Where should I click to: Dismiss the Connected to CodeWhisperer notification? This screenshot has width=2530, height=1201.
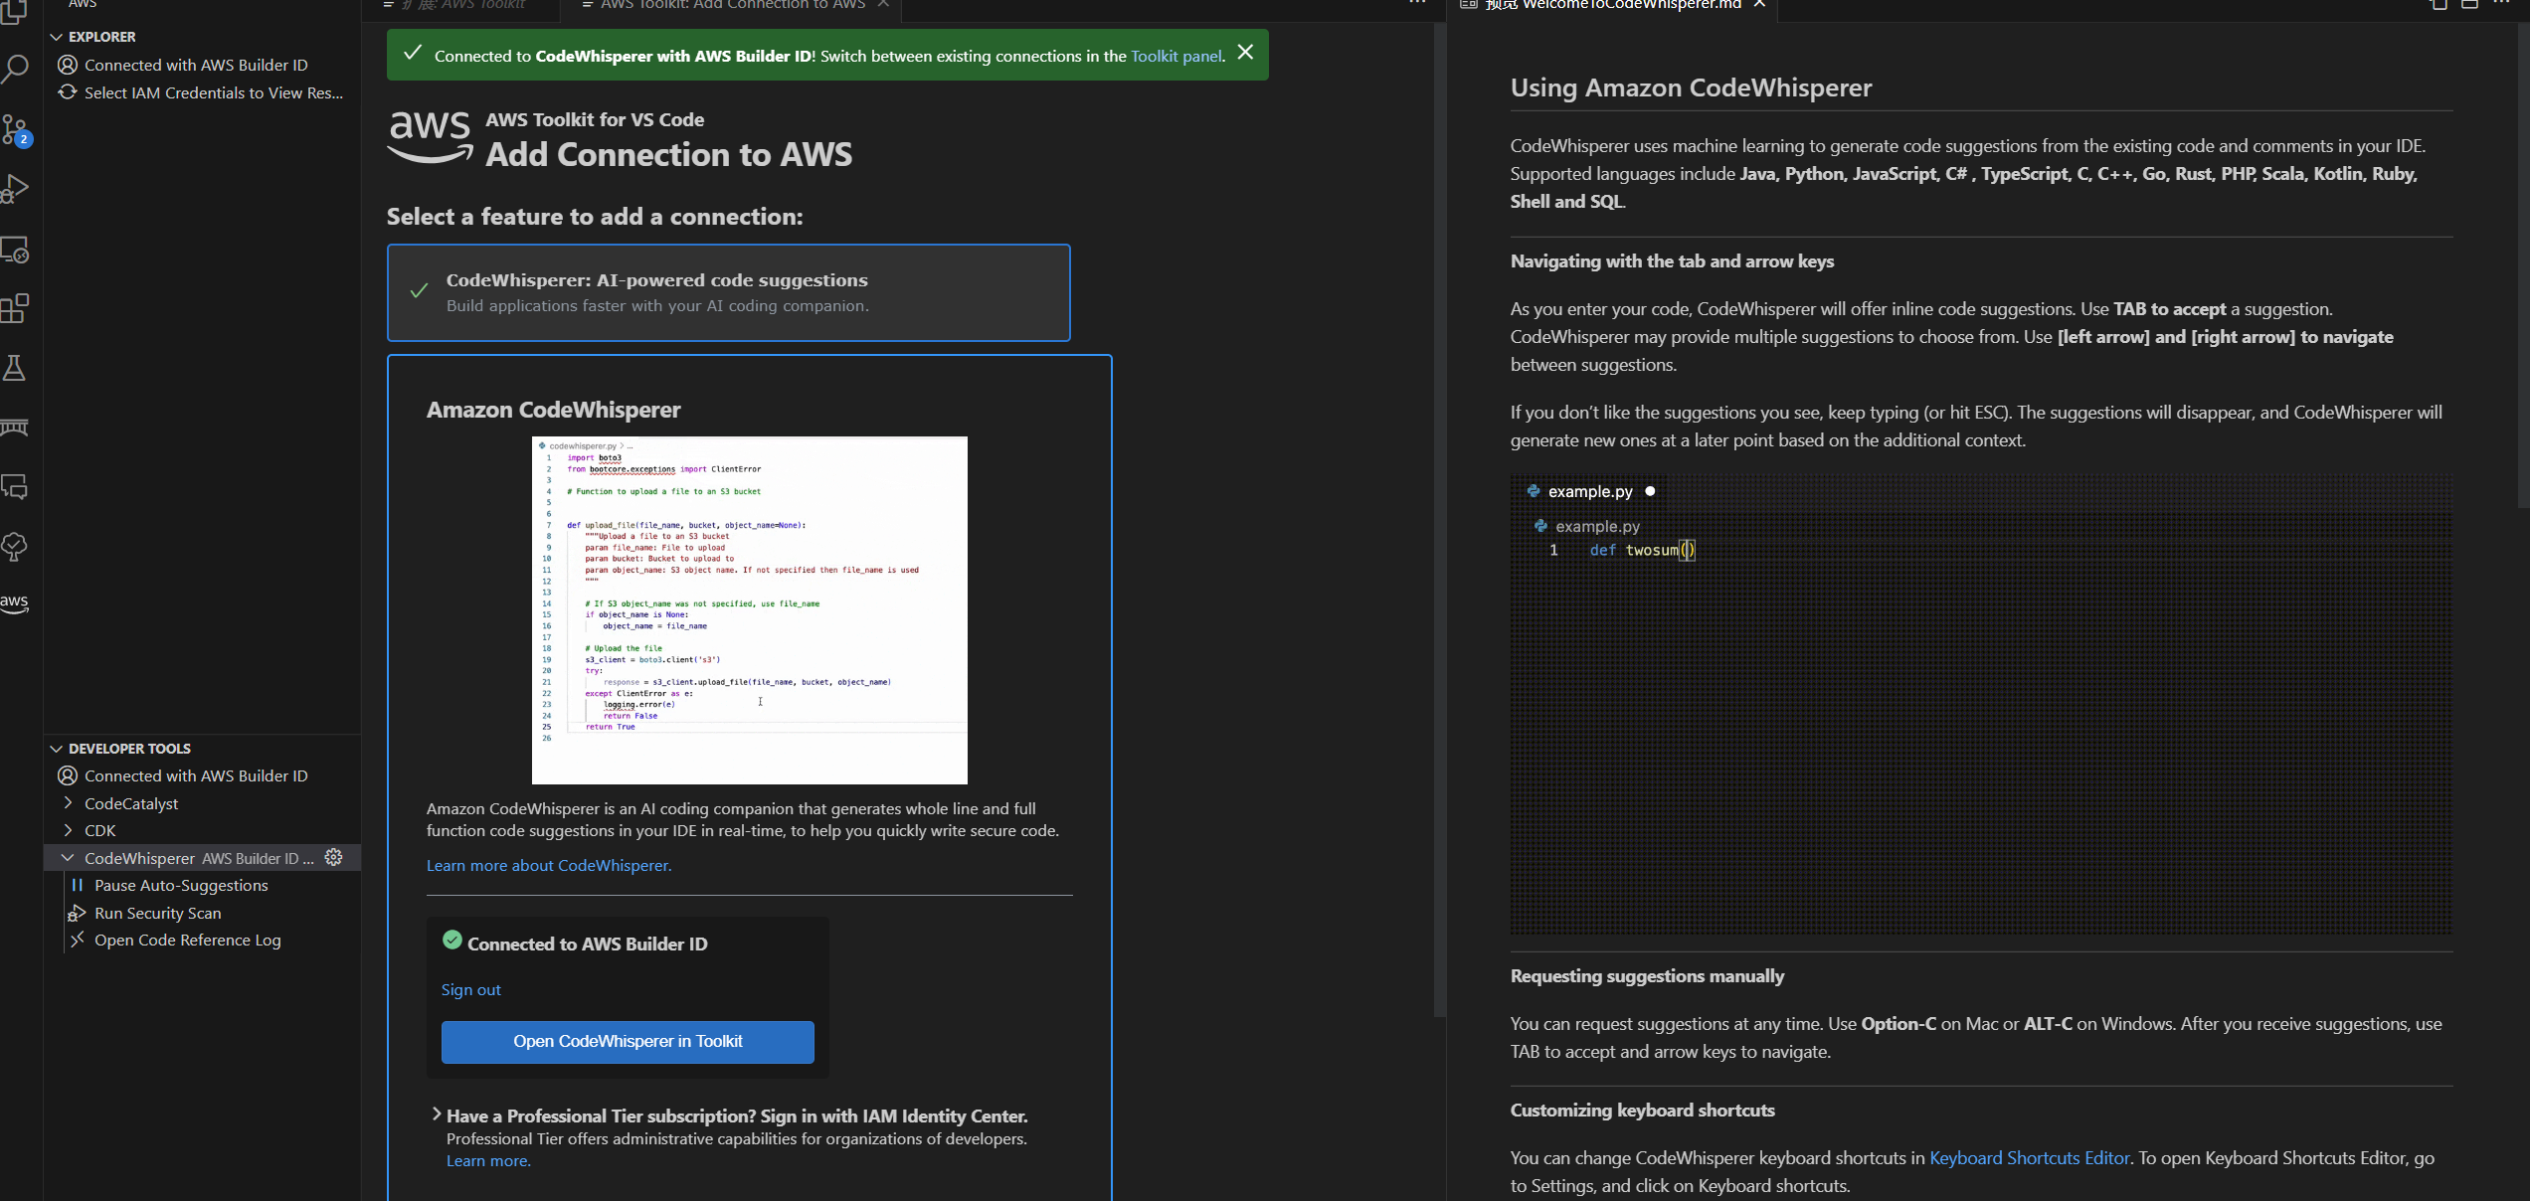point(1245,53)
